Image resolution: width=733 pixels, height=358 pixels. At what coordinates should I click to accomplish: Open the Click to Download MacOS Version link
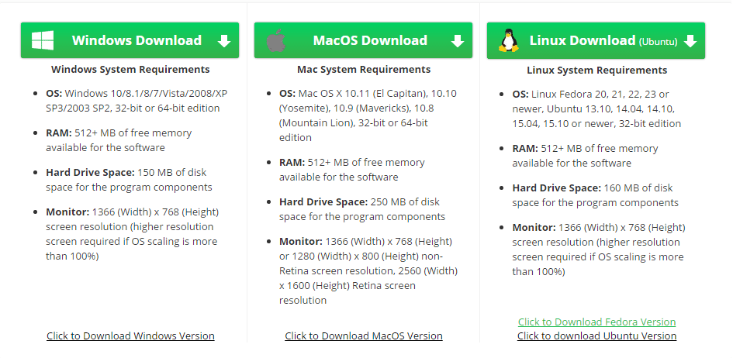[364, 336]
